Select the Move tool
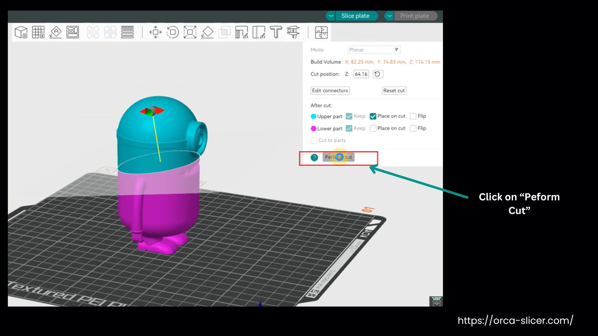Screen dimensions: 598x336 155,32
